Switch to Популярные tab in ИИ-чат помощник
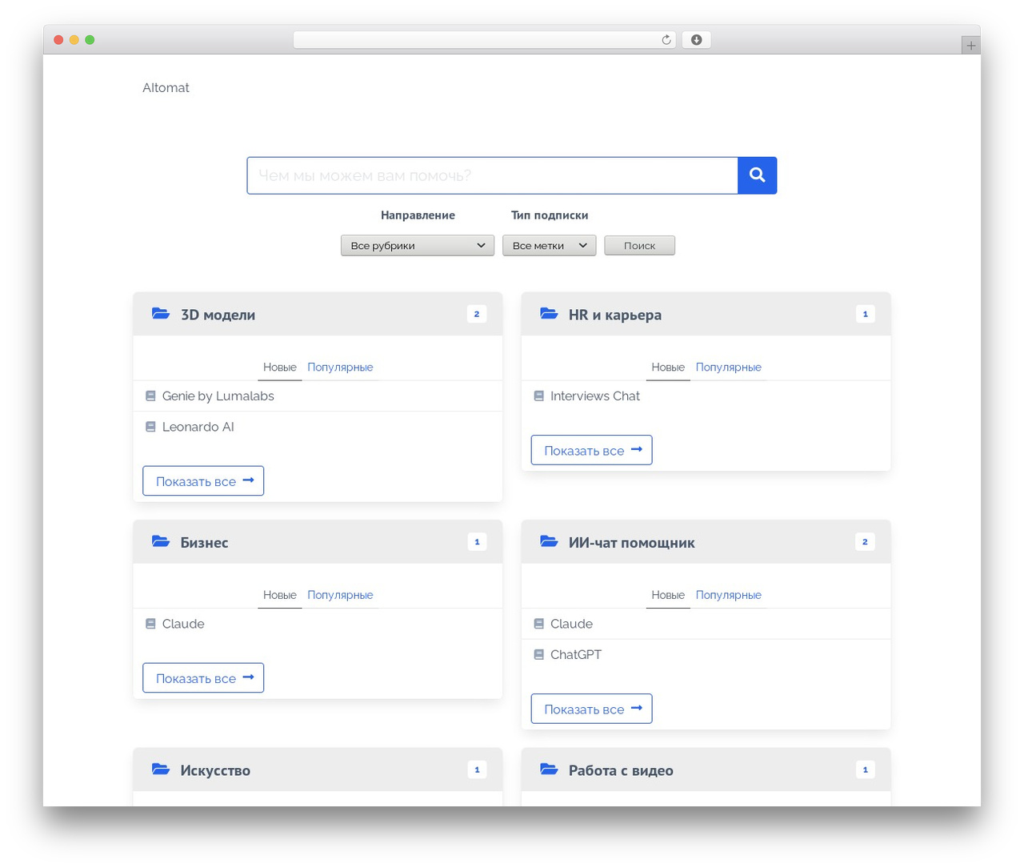 coord(728,595)
